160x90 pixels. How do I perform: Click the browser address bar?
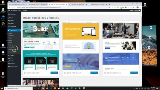[x=63, y=7]
